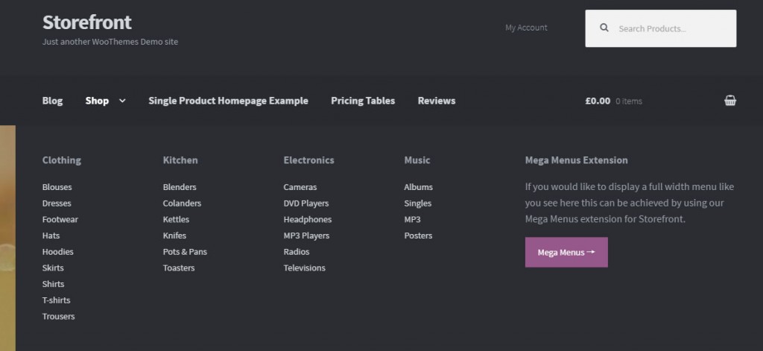Open the Electronics category heading
Image resolution: width=763 pixels, height=351 pixels.
(x=308, y=160)
